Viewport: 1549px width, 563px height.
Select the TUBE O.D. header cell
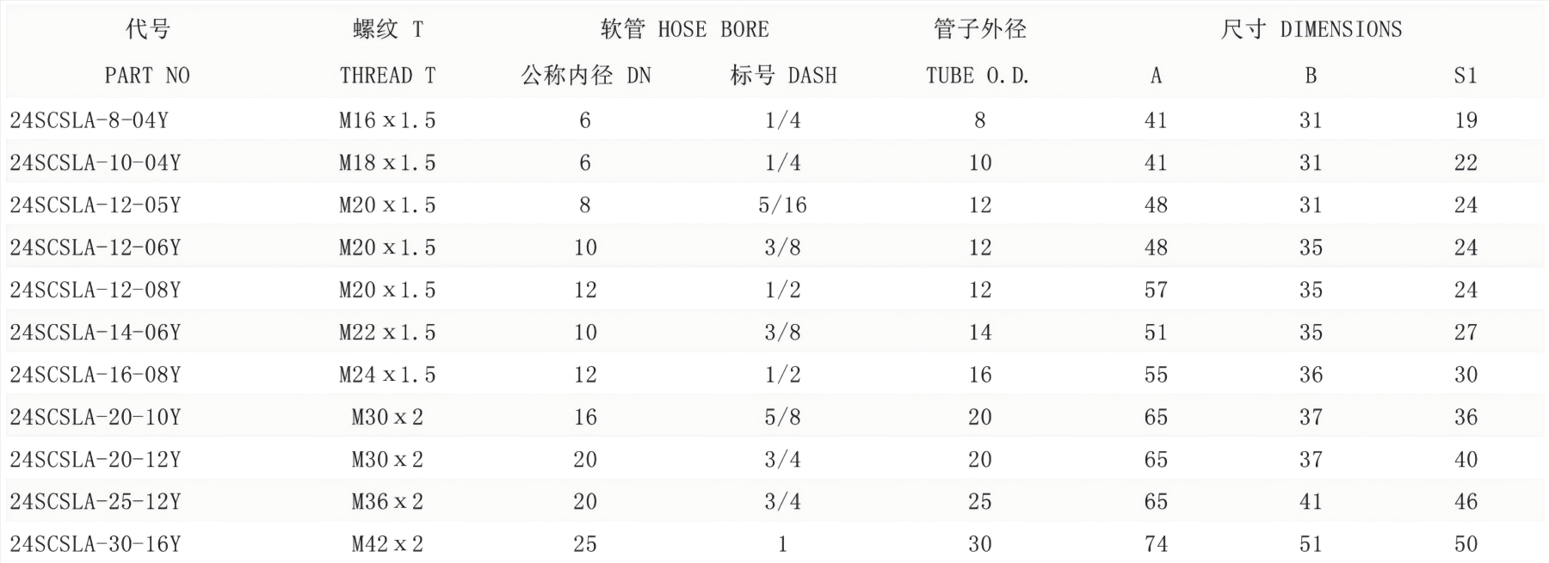978,76
